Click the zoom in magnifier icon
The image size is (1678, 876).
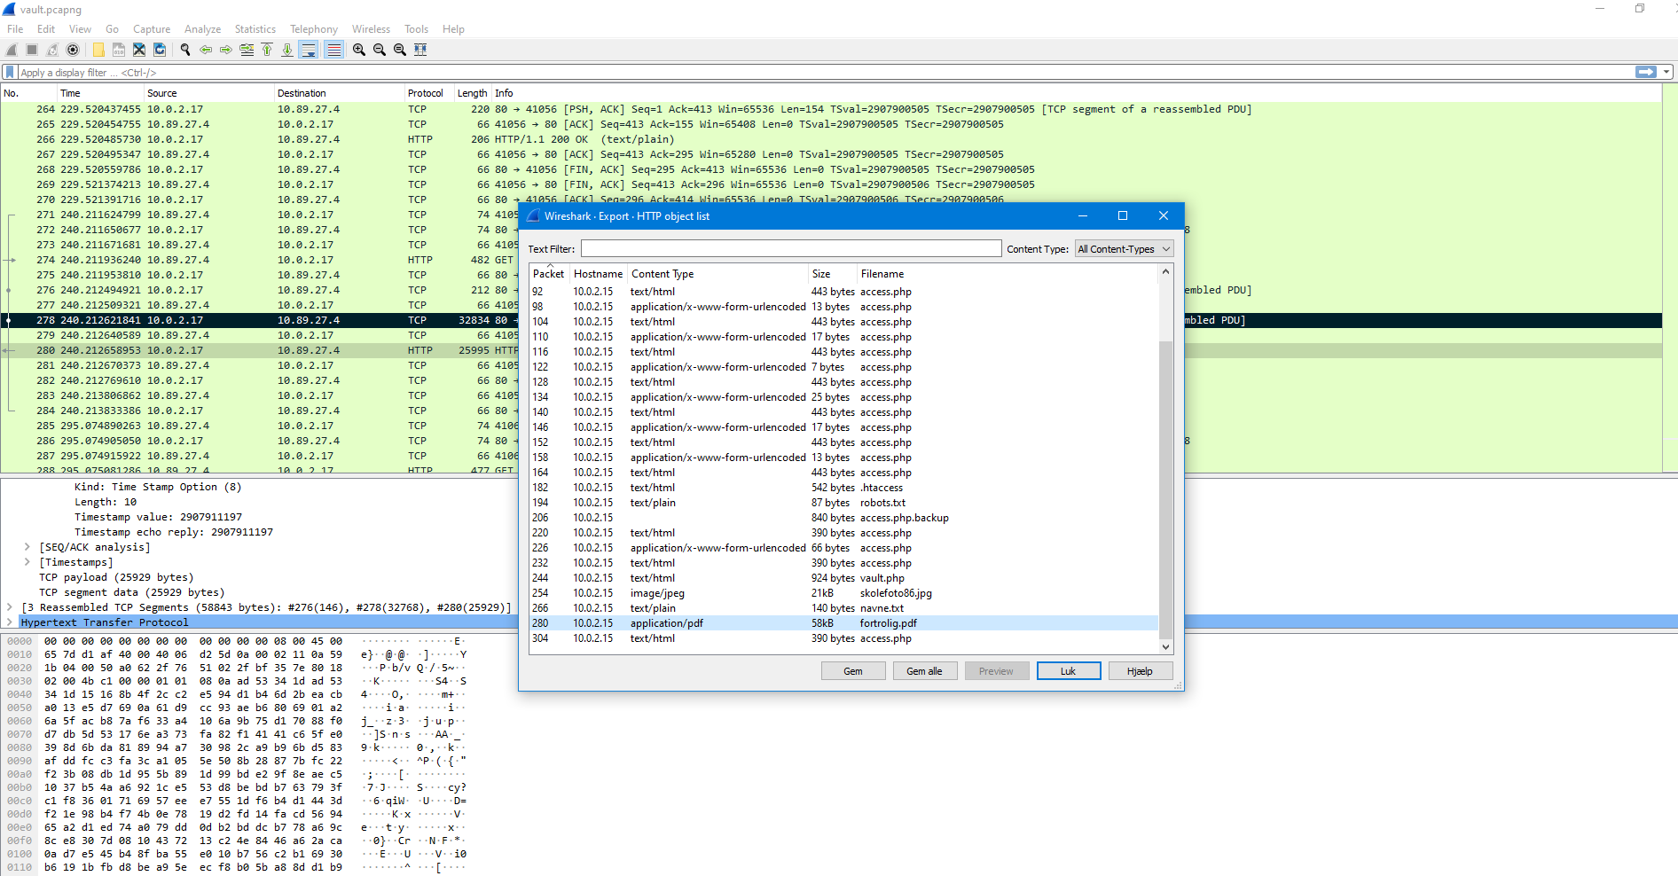[x=359, y=50]
